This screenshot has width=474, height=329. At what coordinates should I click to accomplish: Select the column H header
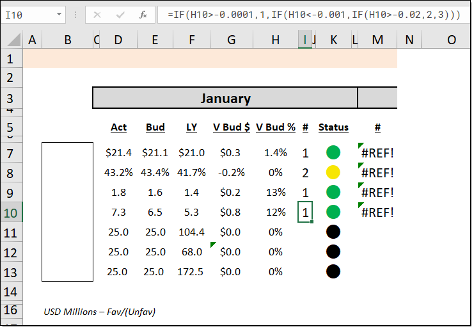(275, 40)
